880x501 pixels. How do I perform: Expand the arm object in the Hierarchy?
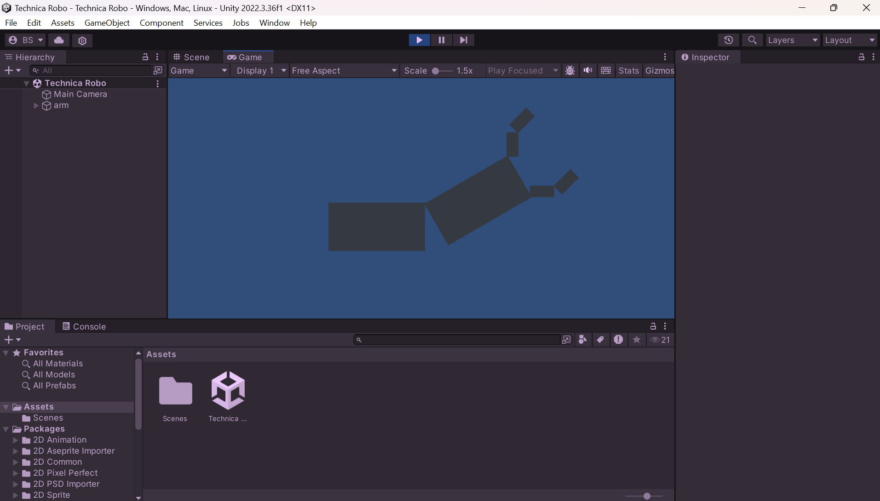[36, 105]
